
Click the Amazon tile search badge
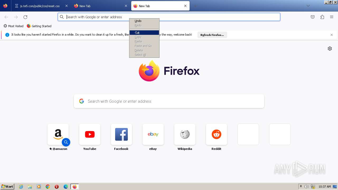[66, 142]
